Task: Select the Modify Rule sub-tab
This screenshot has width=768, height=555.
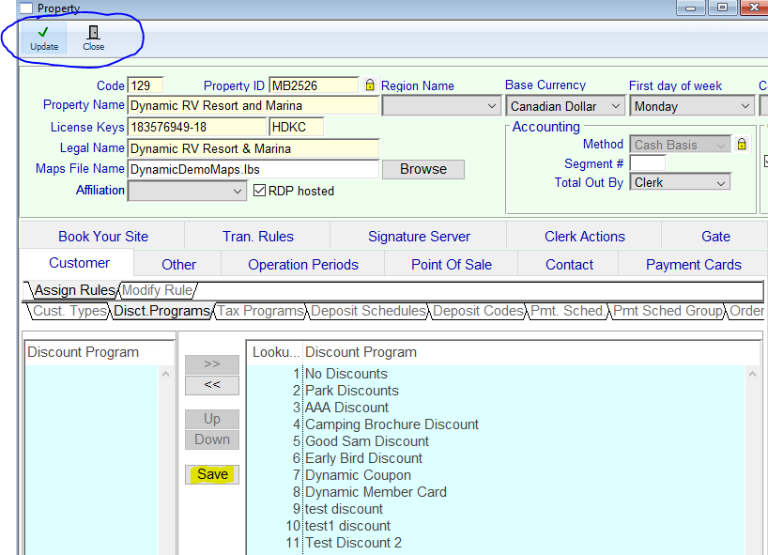Action: click(x=157, y=290)
